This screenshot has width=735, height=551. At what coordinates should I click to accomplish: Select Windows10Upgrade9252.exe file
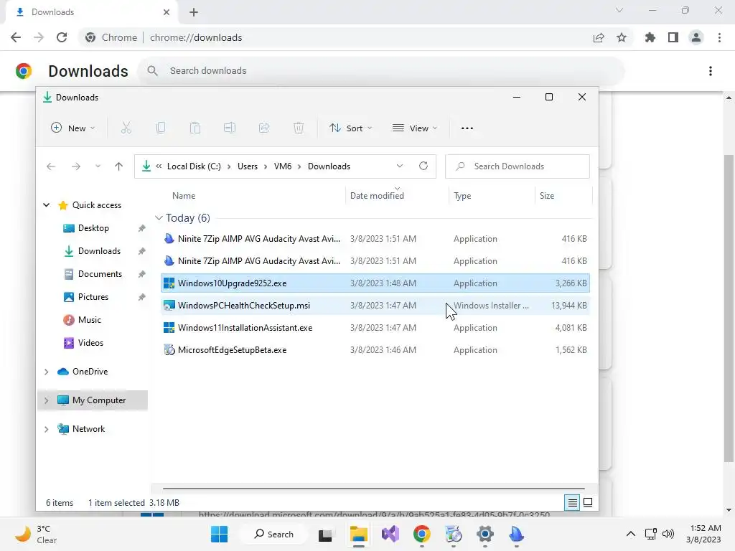[375, 283]
